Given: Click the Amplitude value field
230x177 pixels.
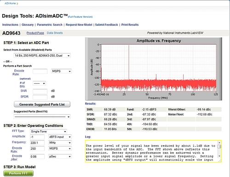Looking at the screenshot, I should coord(37,137).
